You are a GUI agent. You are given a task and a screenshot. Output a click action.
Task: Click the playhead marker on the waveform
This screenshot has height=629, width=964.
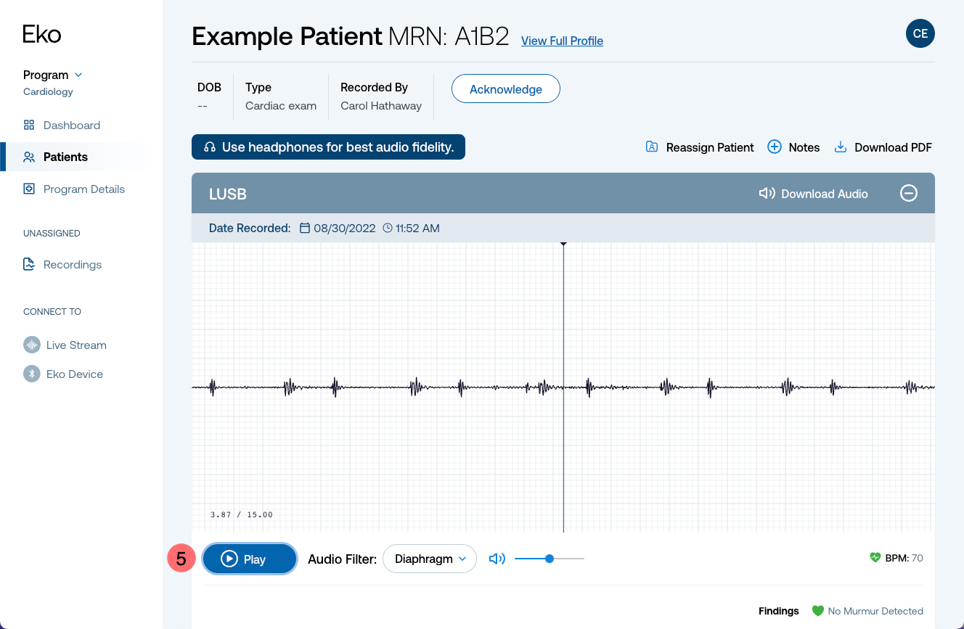tap(563, 244)
